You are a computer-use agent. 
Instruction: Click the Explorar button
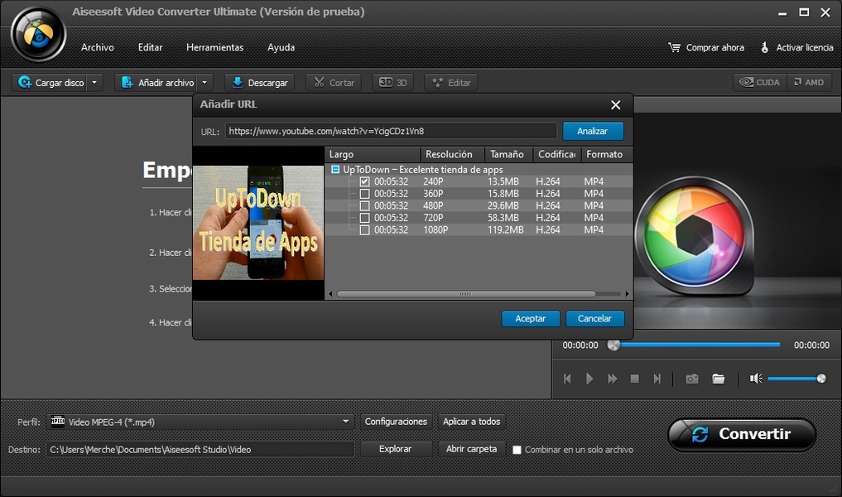pyautogui.click(x=396, y=449)
